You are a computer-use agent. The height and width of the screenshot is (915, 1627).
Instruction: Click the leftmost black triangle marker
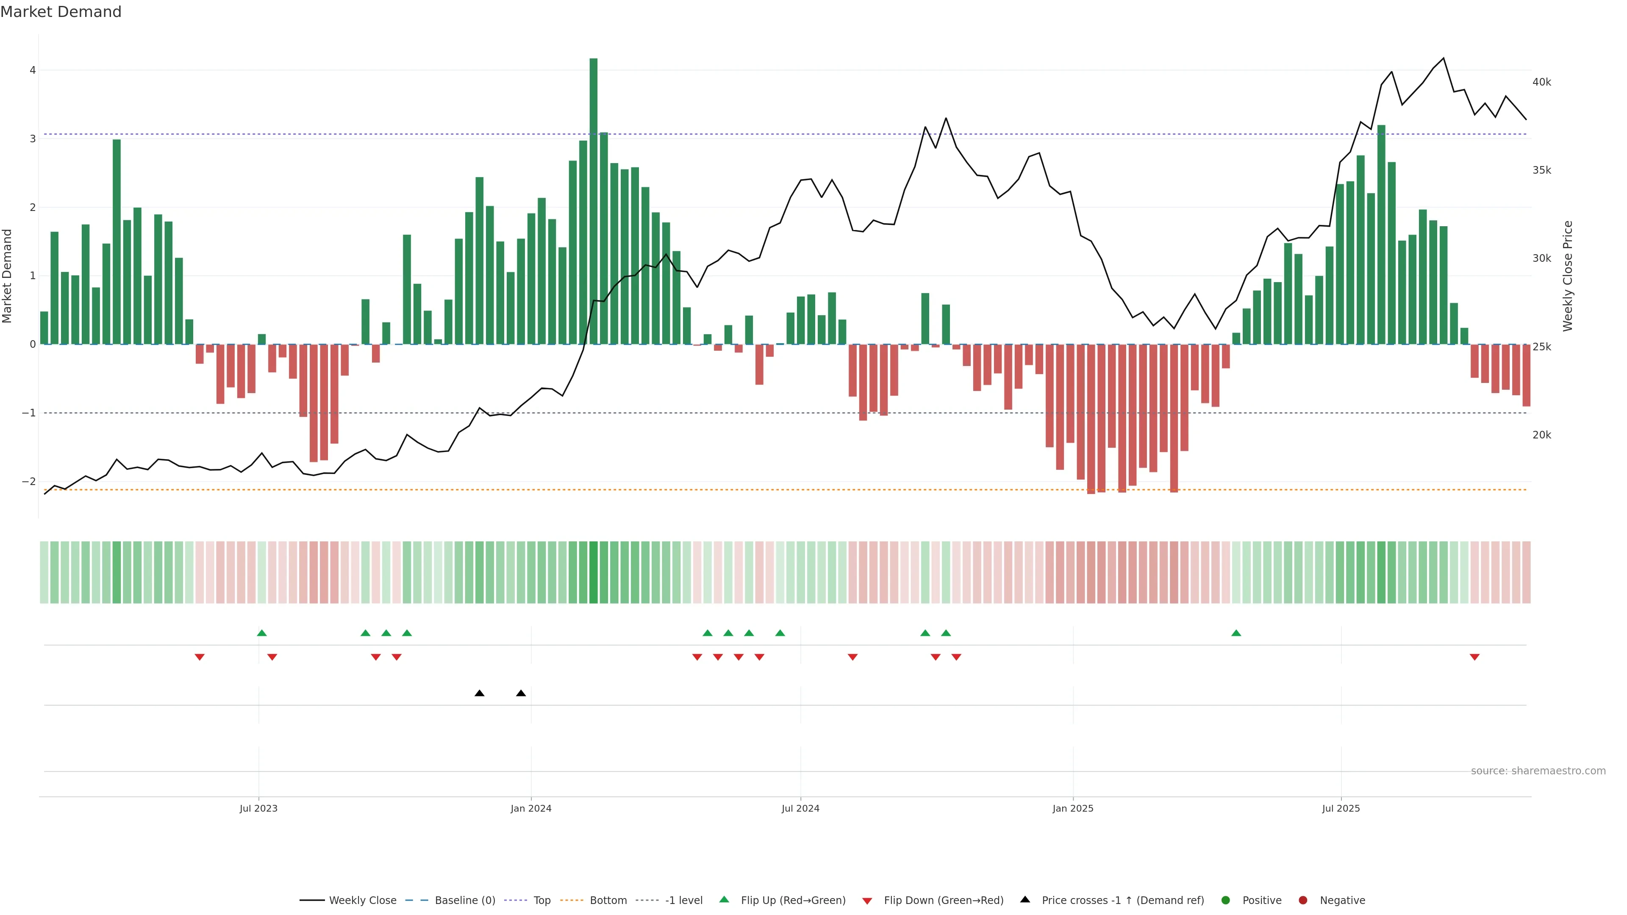click(479, 693)
